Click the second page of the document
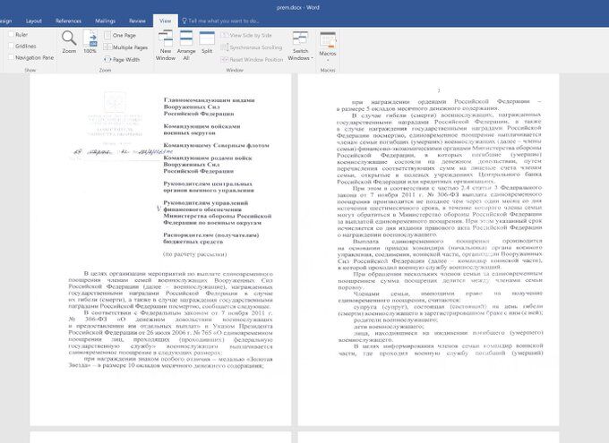Viewport: 609px width, 443px height. (x=428, y=250)
